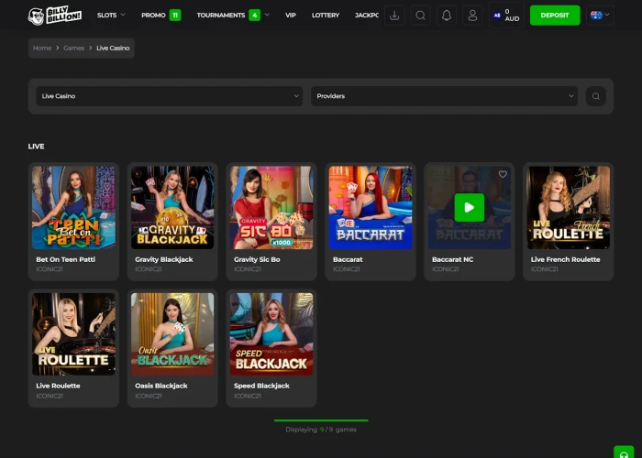Click the Promo 11 count badge
Screen dimensions: 642x458
(x=175, y=16)
